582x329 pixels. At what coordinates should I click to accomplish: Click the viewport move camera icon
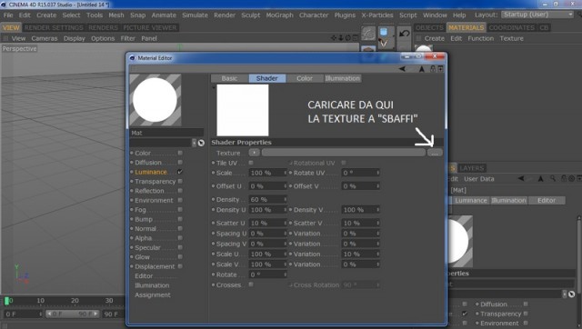click(334, 38)
